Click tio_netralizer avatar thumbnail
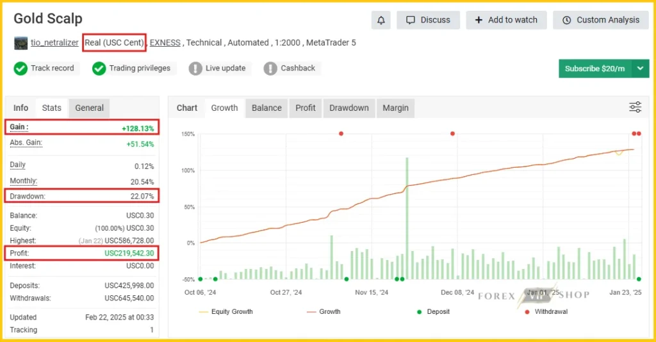Image resolution: width=656 pixels, height=342 pixels. [x=20, y=43]
